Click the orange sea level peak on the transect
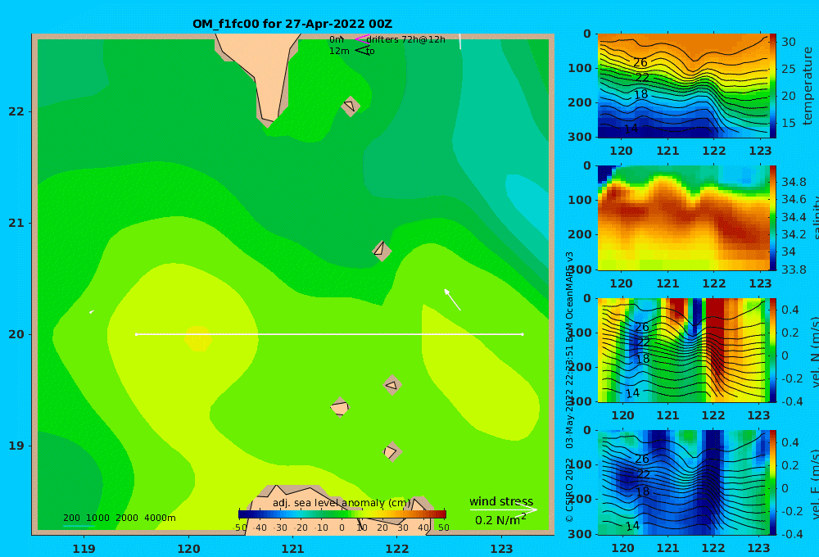Screen dimensions: 819x557 pos(198,338)
